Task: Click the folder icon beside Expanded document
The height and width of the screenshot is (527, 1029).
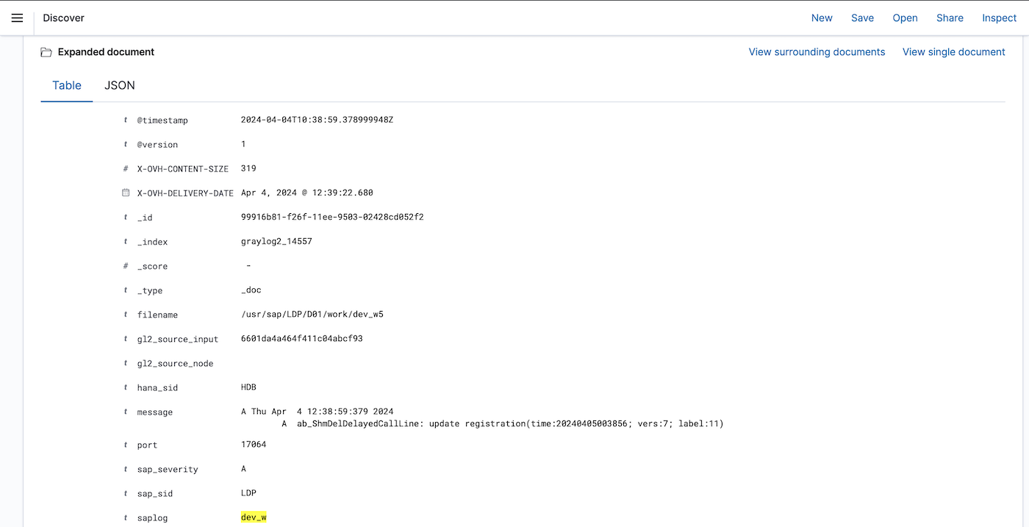Action: pos(46,51)
